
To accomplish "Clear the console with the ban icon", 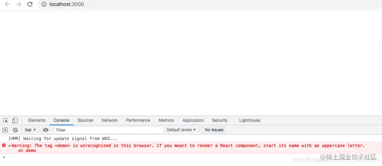I will point(15,130).
